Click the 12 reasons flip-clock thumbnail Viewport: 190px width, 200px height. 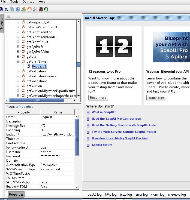(114, 47)
